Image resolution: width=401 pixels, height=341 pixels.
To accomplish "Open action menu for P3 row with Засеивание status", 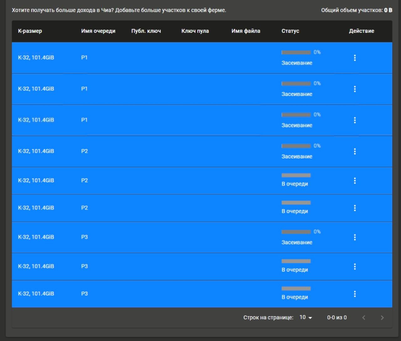I will coord(355,237).
